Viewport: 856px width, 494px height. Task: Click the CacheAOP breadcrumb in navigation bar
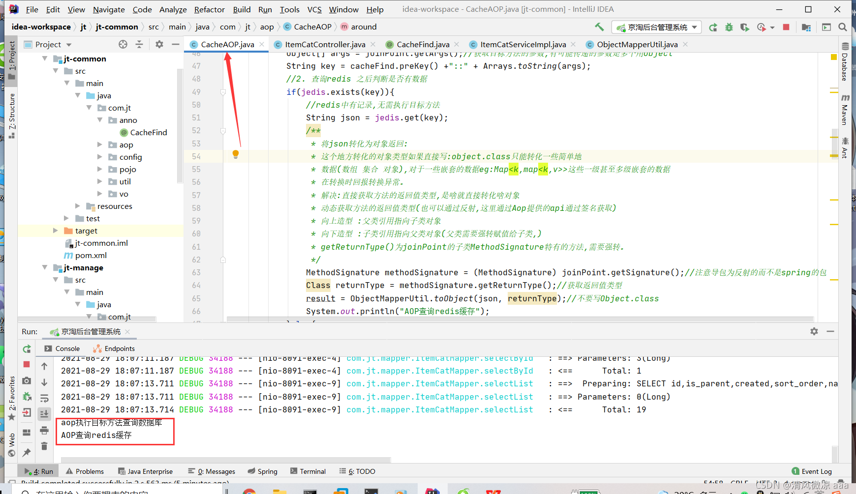point(308,27)
